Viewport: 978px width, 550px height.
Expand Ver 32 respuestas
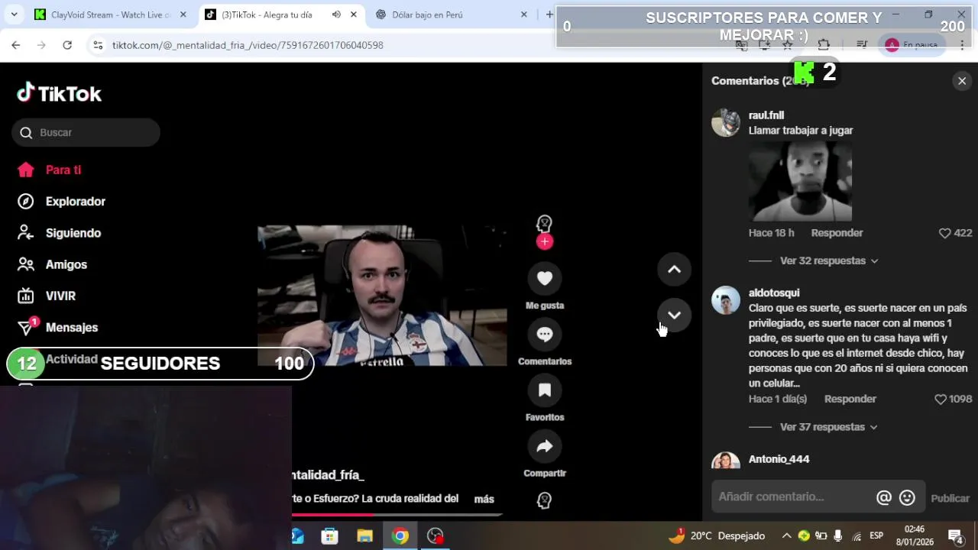click(x=829, y=260)
